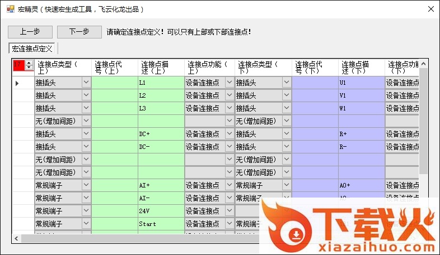Click the horizontal scrollbar left arrow
440x255 pixels.
[x=16, y=238]
